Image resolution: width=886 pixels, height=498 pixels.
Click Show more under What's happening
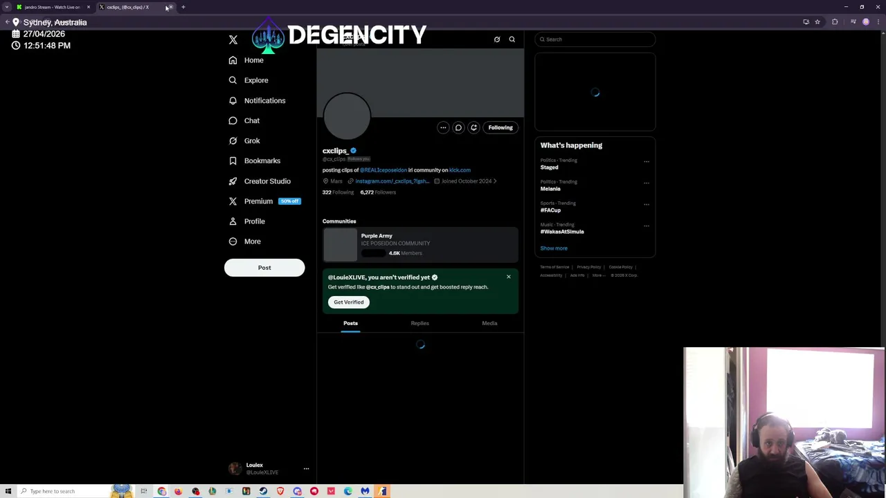point(554,248)
